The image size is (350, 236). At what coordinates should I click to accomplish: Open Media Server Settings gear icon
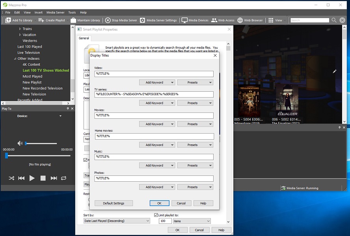tap(142, 20)
